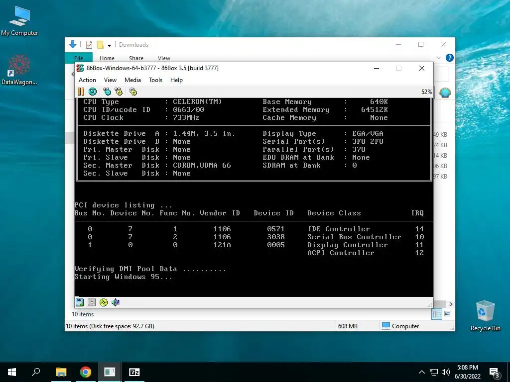Click 'PCI device listing' text in the emulator

tap(124, 205)
